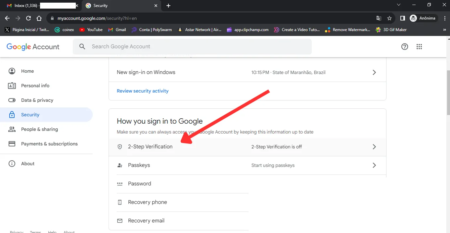Viewport: 450px width, 233px height.
Task: Open the Passkeys row
Action: click(247, 165)
